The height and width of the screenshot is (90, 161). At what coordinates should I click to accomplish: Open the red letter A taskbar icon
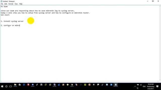coord(90,85)
